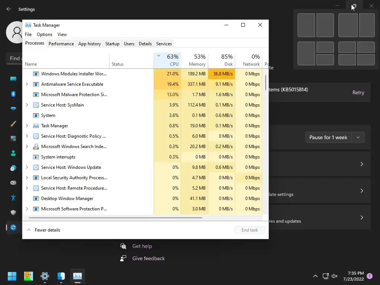Open Network & internet in Settings sidebar

tap(13, 109)
